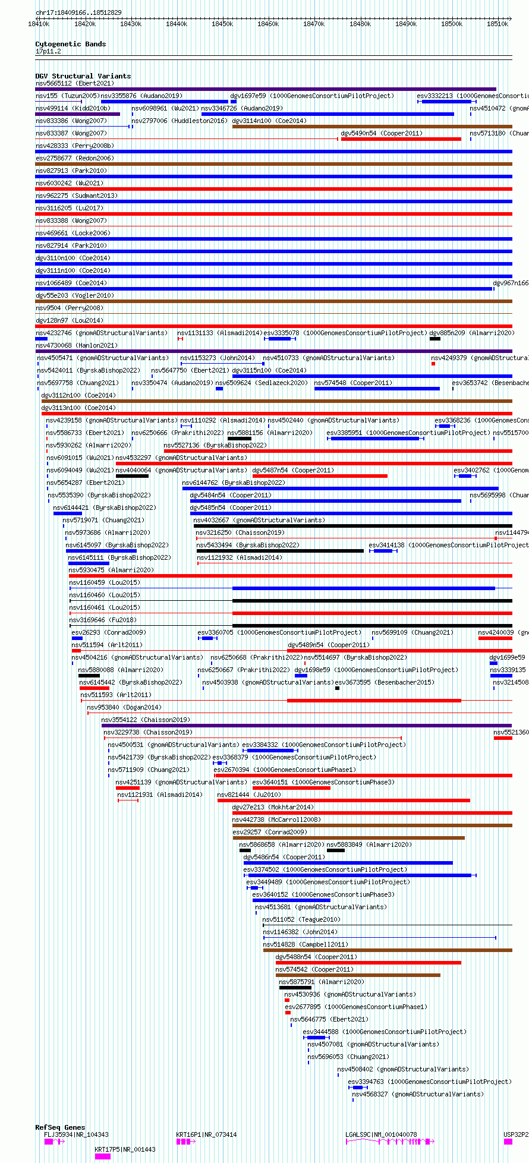
Task: Select variant nsv5527136 (ByrskaBishop2022)
Action: click(215, 445)
